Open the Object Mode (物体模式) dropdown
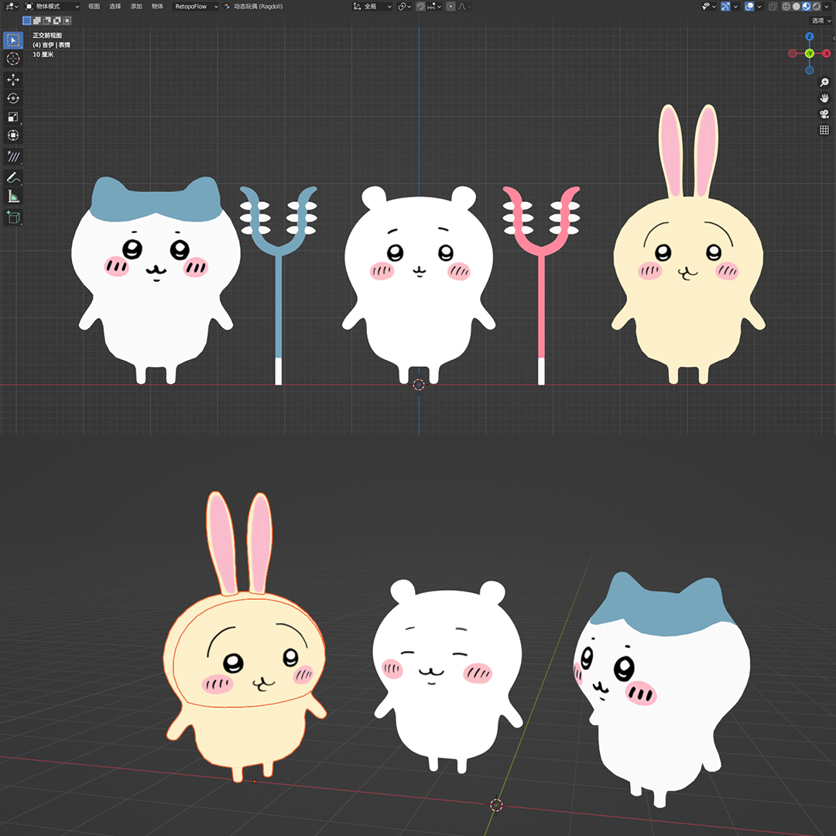The width and height of the screenshot is (836, 836). [53, 6]
